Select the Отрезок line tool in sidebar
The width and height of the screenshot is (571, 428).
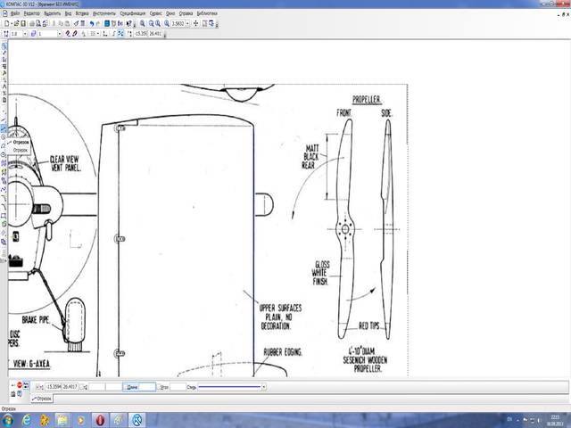(x=4, y=130)
